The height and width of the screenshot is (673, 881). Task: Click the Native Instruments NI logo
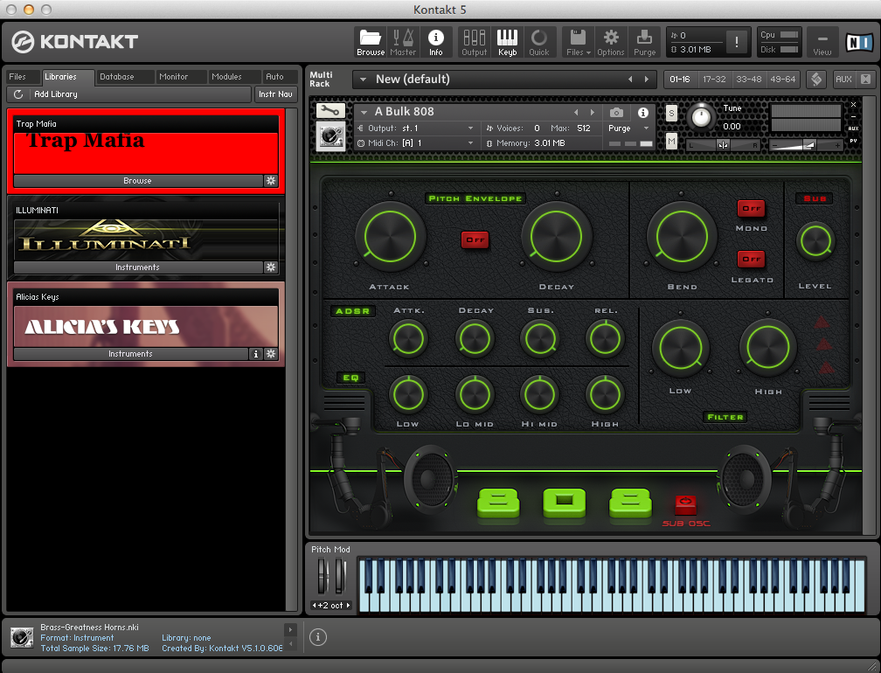click(x=859, y=42)
